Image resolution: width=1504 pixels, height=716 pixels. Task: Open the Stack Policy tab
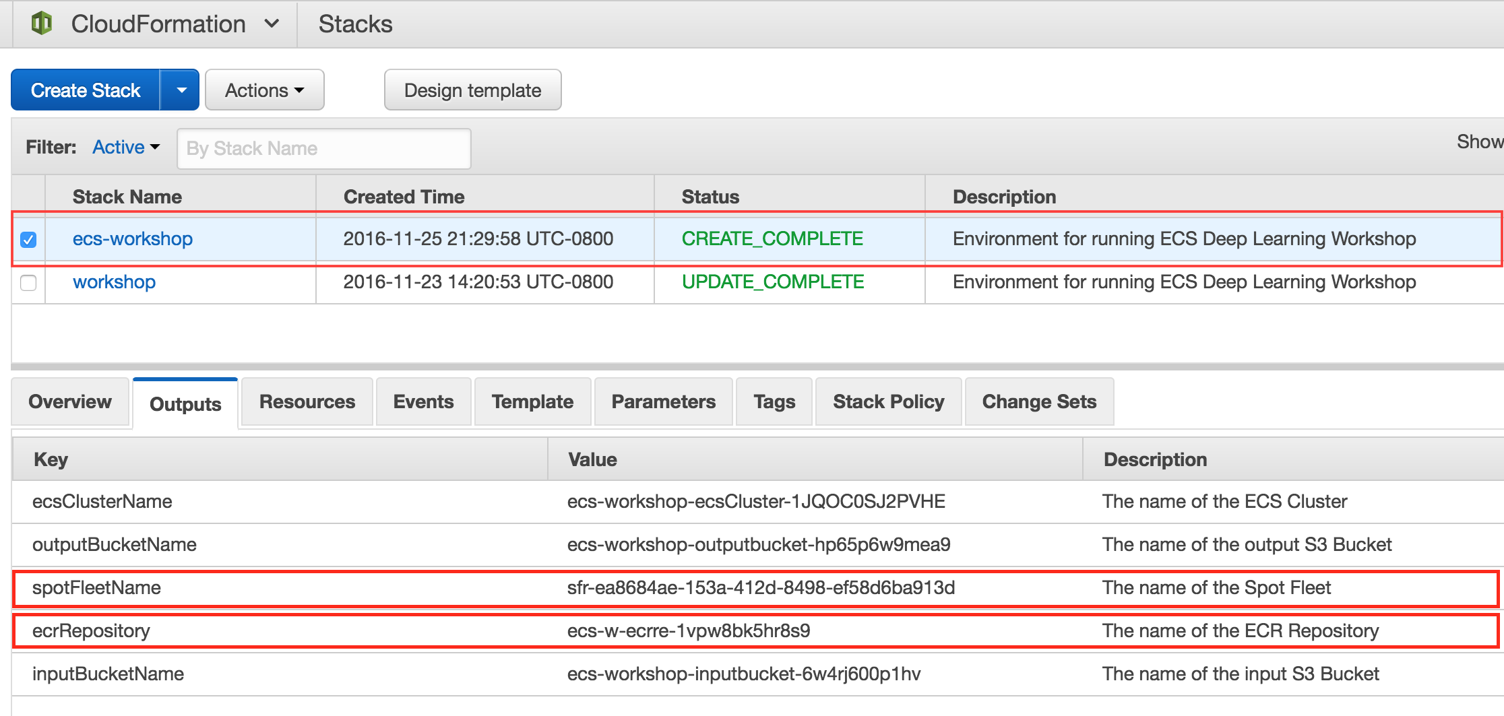888,401
